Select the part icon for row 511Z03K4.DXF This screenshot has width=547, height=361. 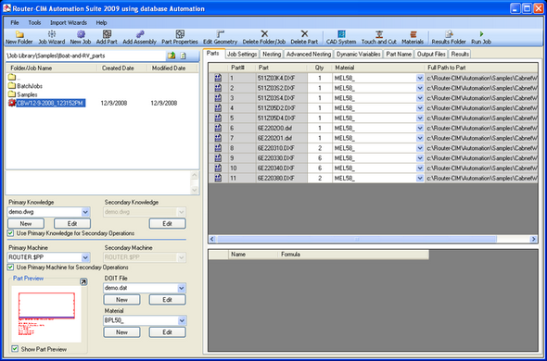218,78
